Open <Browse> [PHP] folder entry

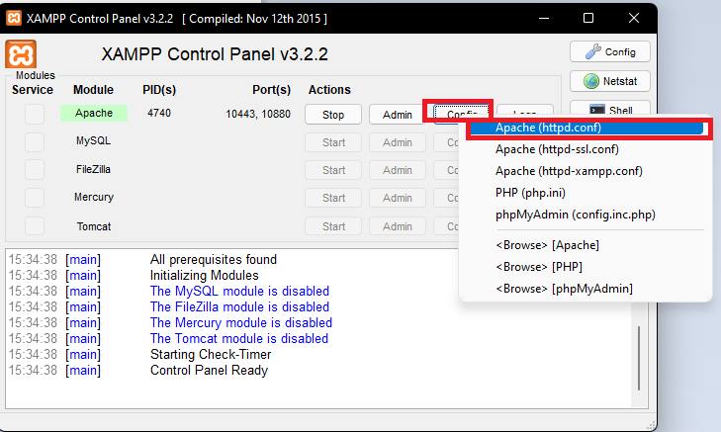point(540,267)
